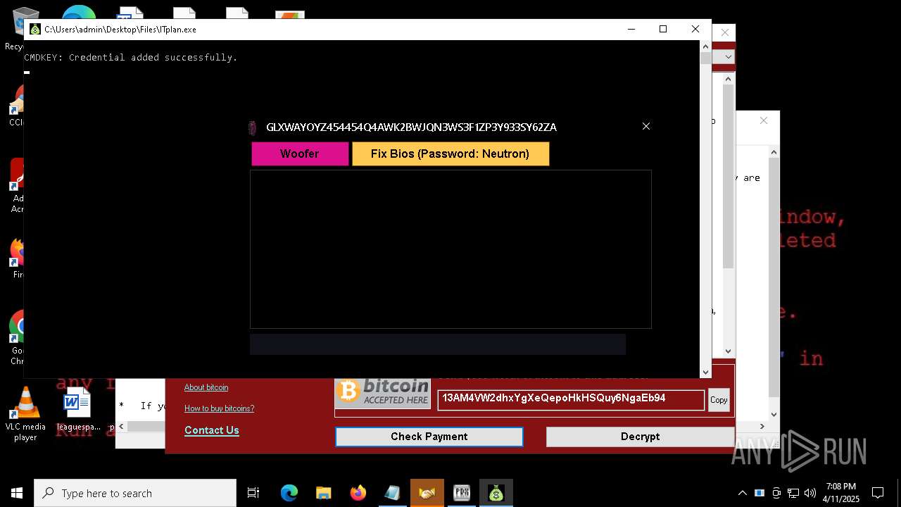Viewport: 901px width, 507px height.
Task: Close the background window behind the console
Action: pos(725,32)
